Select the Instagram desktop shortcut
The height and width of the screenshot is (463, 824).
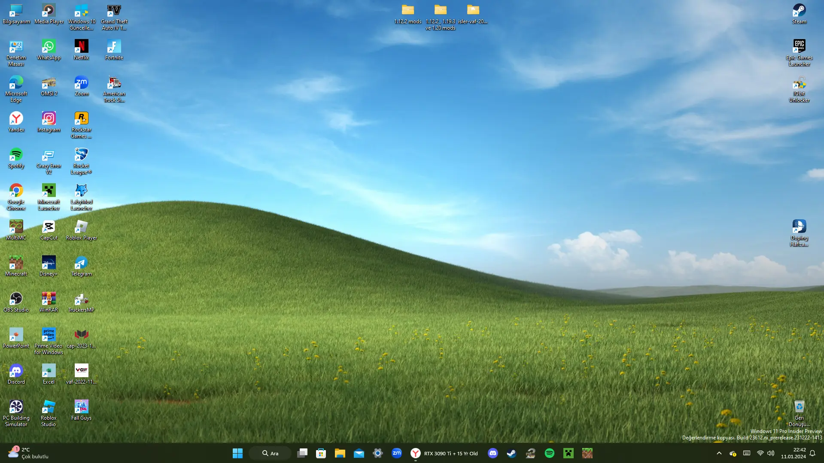[49, 122]
